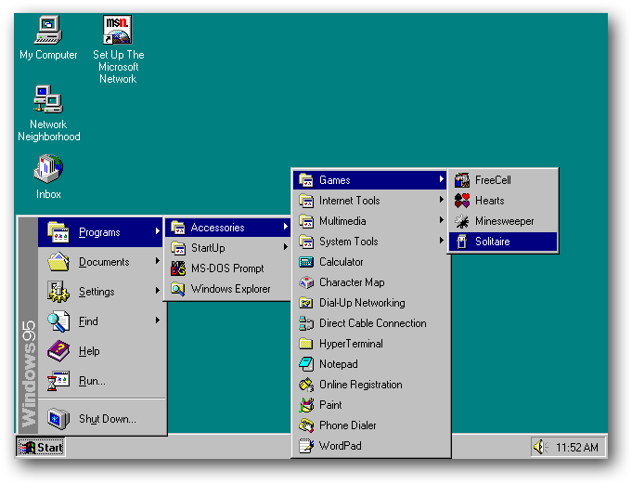Click Set Up The Microsoft Network icon
Viewport: 632px width, 484px height.
coord(118,32)
